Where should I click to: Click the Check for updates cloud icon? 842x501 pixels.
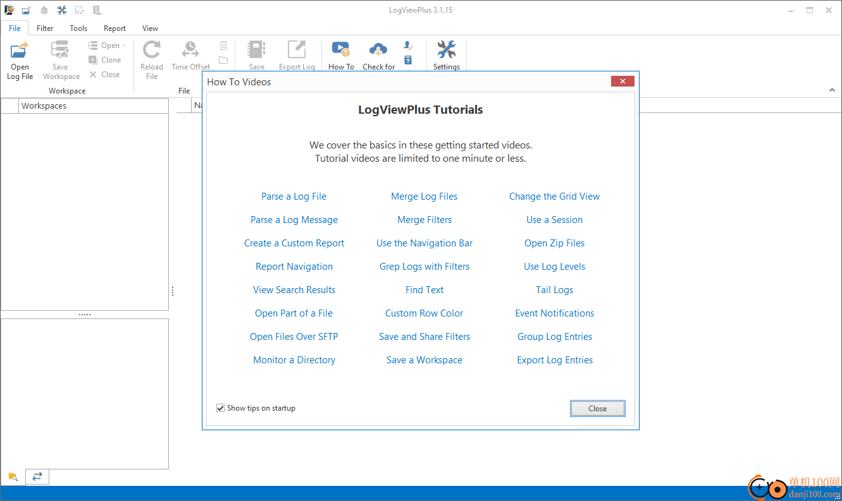(378, 50)
